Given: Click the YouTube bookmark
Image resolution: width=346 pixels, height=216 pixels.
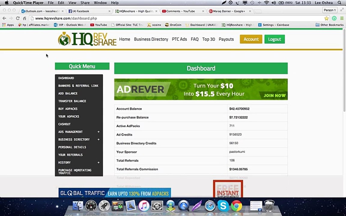Looking at the screenshot, I should 99,25.
